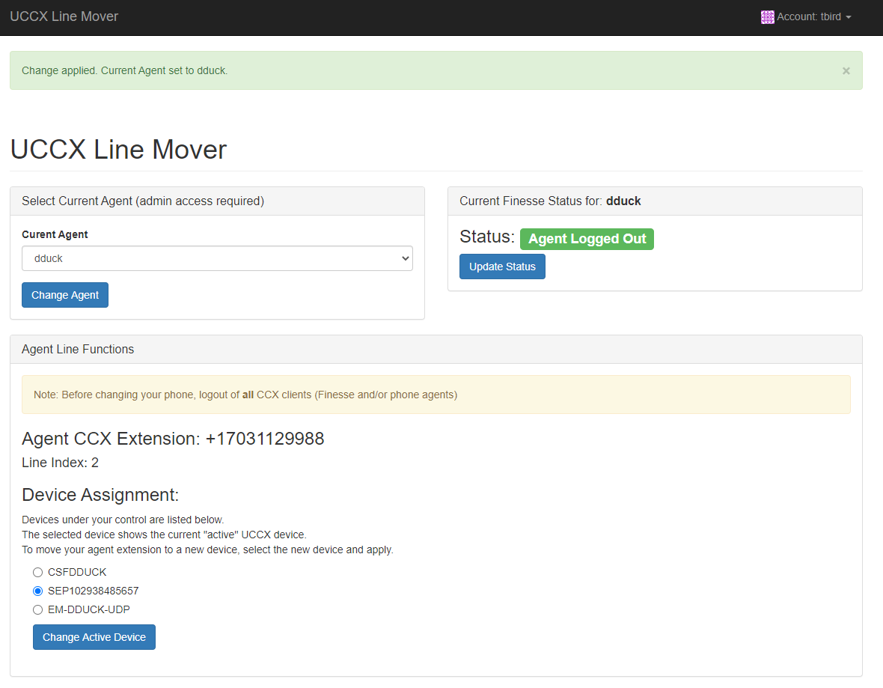This screenshot has height=688, width=883.
Task: Click the Agent CCX Extension +17031129988 text
Action: pyautogui.click(x=173, y=439)
